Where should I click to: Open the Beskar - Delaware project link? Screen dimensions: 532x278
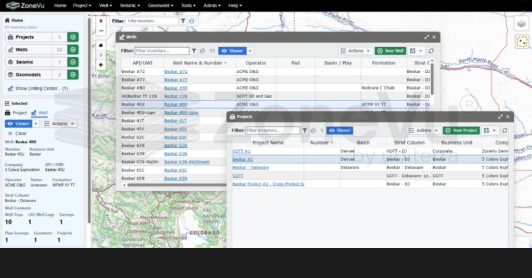(251, 167)
